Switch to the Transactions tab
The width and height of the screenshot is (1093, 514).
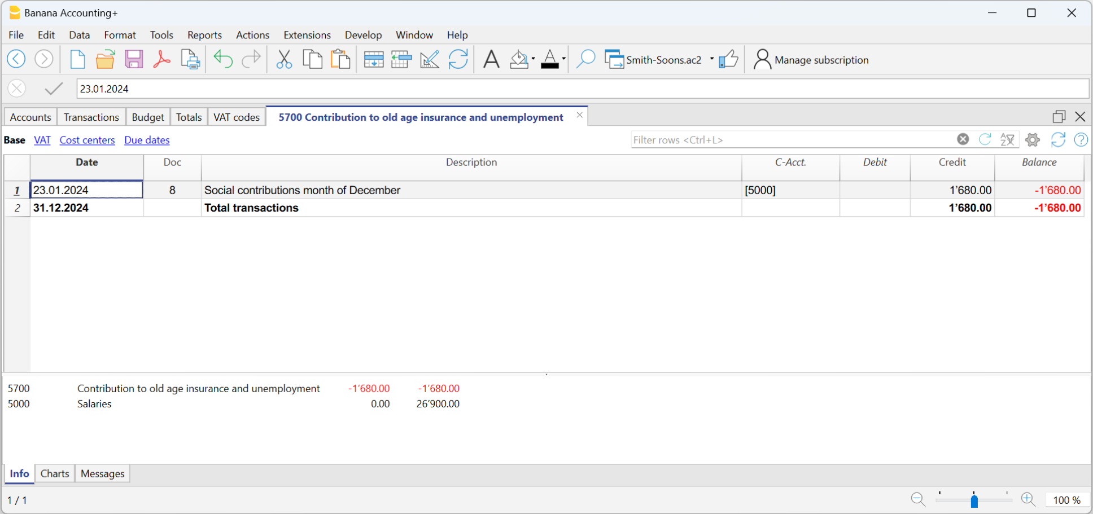click(91, 117)
